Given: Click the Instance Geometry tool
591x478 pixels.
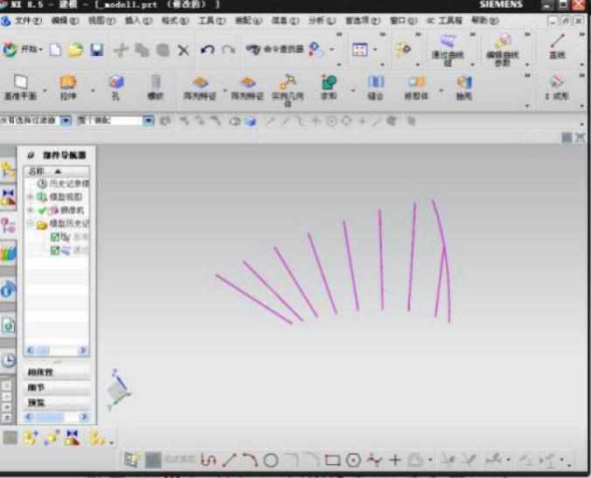Looking at the screenshot, I should 288,90.
